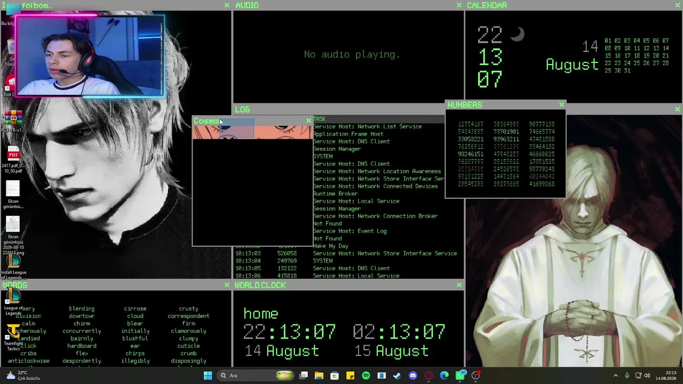The width and height of the screenshot is (683, 384).
Task: Select date 31 in the Calendar grid
Action: point(627,70)
